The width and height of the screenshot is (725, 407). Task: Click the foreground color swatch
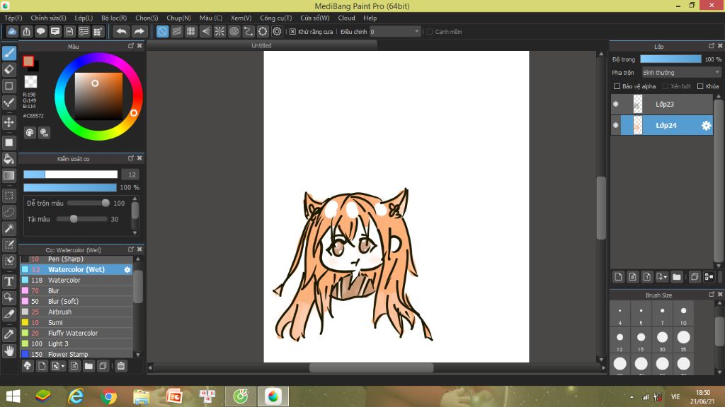coord(28,61)
